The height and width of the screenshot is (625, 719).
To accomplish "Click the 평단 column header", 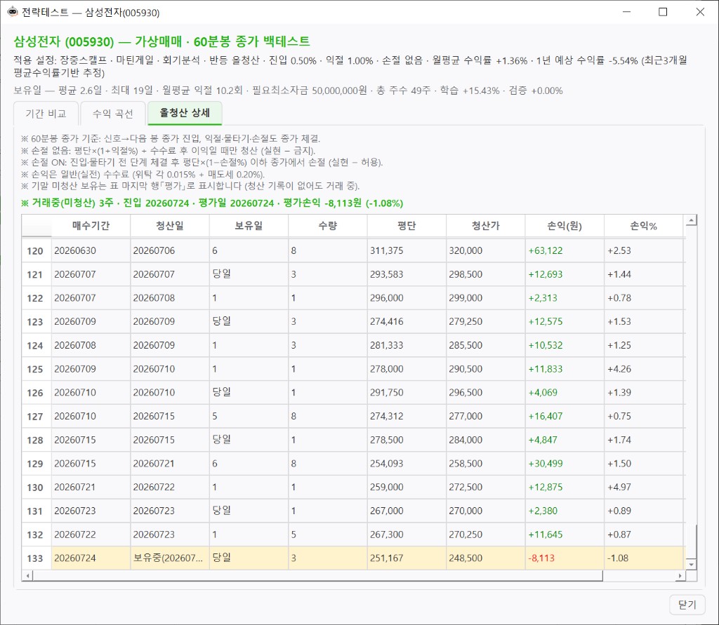I will [x=407, y=226].
